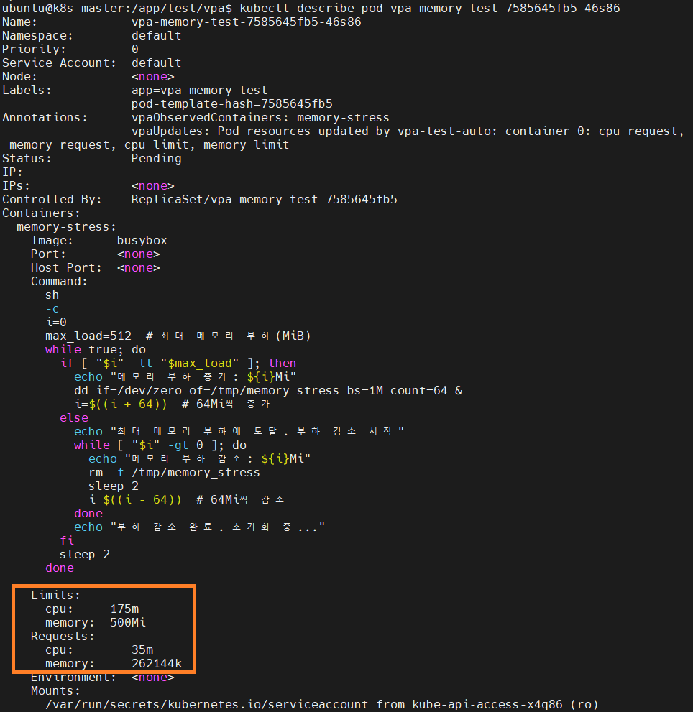Click the 'i=$((i - 64))' line
Image resolution: width=693 pixels, height=712 pixels.
pyautogui.click(x=186, y=499)
